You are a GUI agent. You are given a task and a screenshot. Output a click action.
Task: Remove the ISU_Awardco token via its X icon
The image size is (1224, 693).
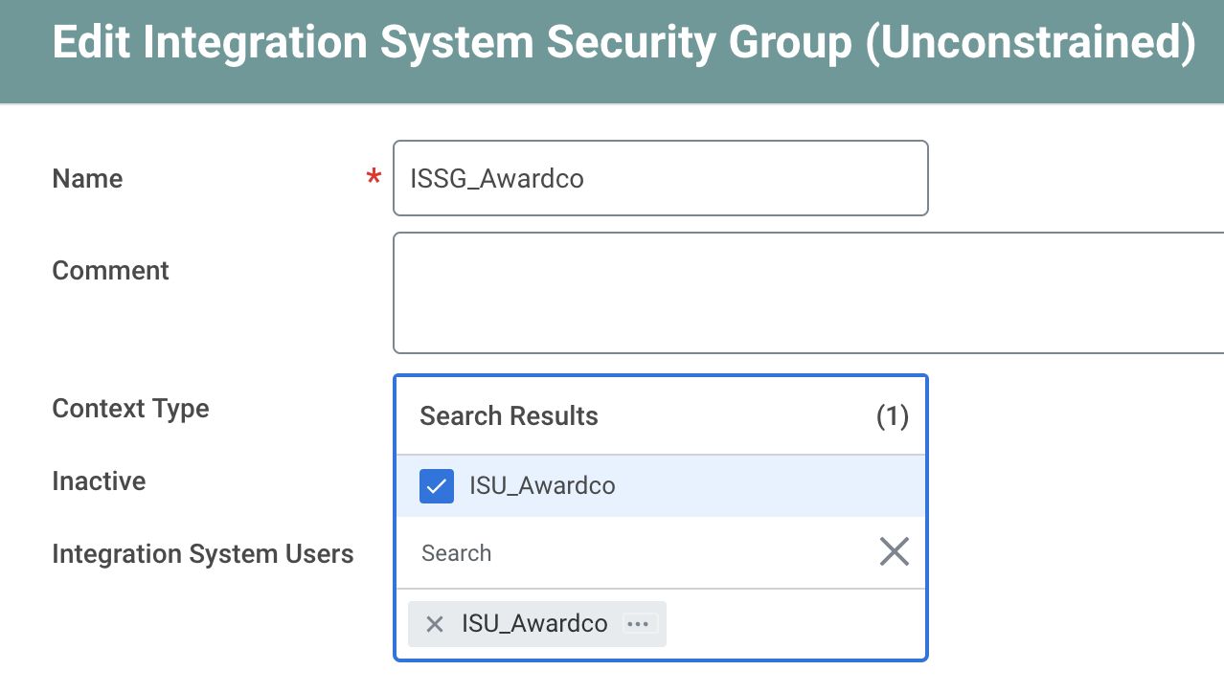tap(434, 623)
